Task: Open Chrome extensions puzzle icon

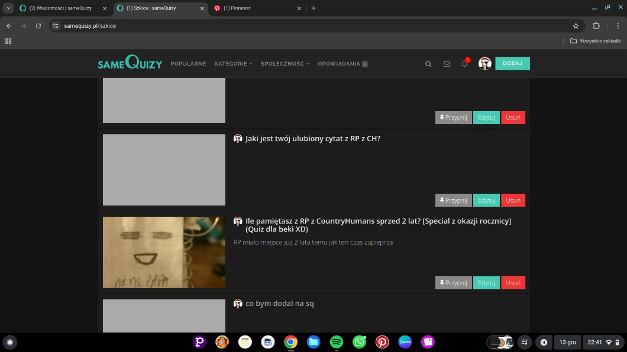Action: coord(596,26)
